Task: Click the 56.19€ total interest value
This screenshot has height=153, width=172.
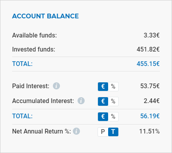Action: coord(150,116)
